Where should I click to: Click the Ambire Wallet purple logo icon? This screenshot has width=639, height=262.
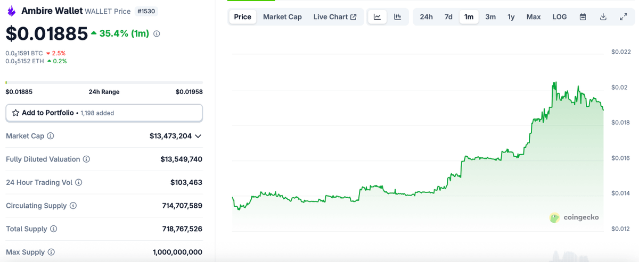pyautogui.click(x=11, y=11)
